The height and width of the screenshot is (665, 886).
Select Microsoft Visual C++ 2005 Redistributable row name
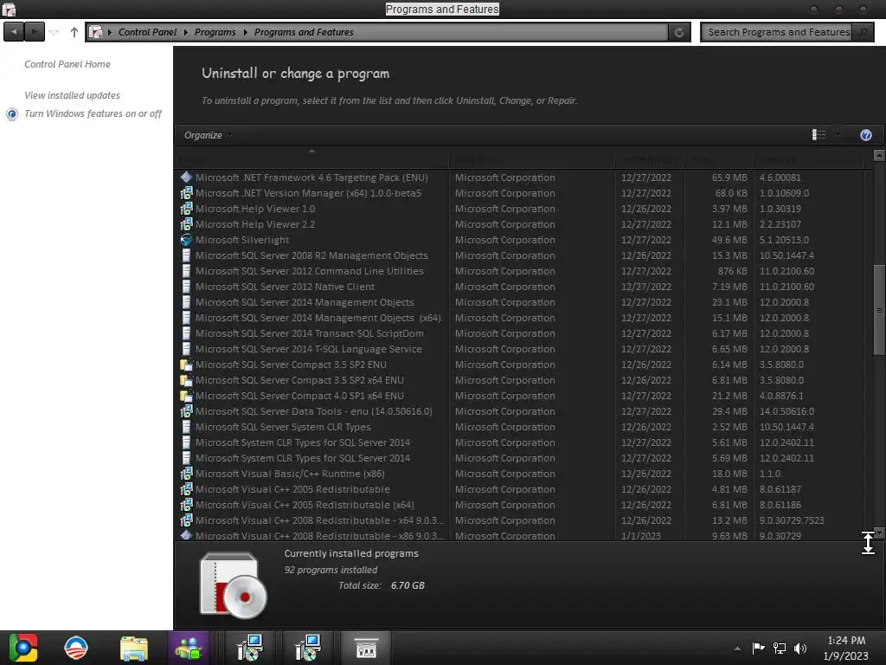292,489
